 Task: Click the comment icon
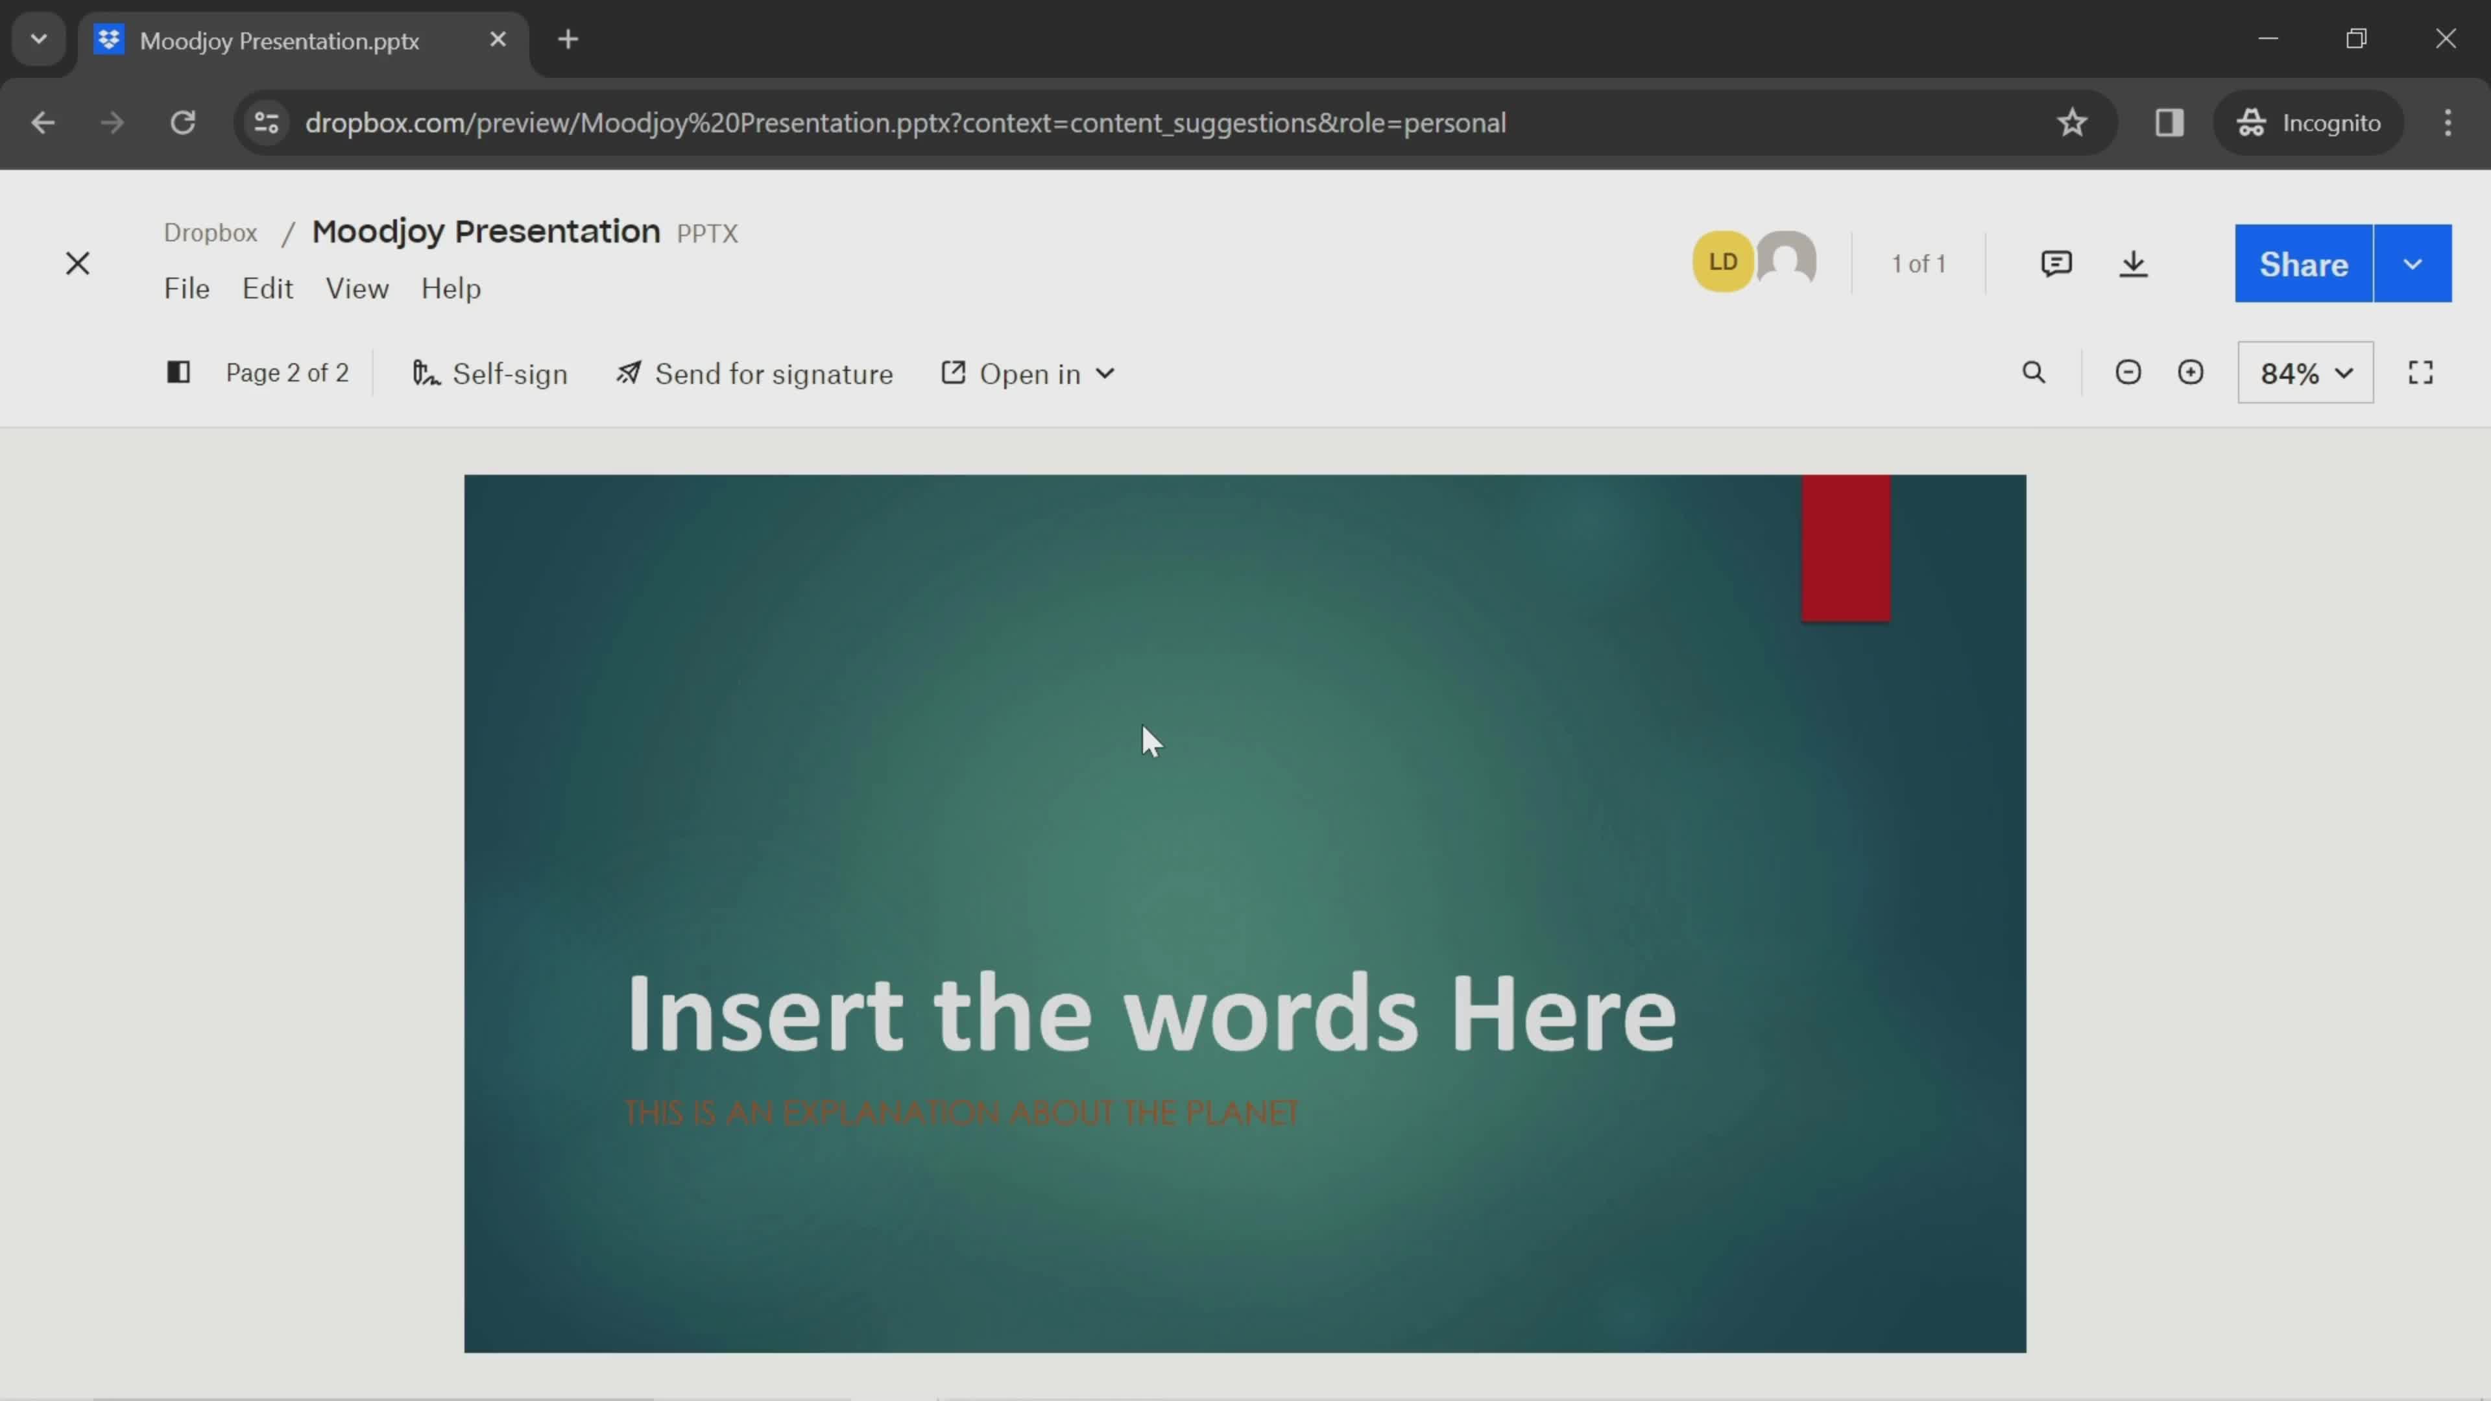(2054, 263)
